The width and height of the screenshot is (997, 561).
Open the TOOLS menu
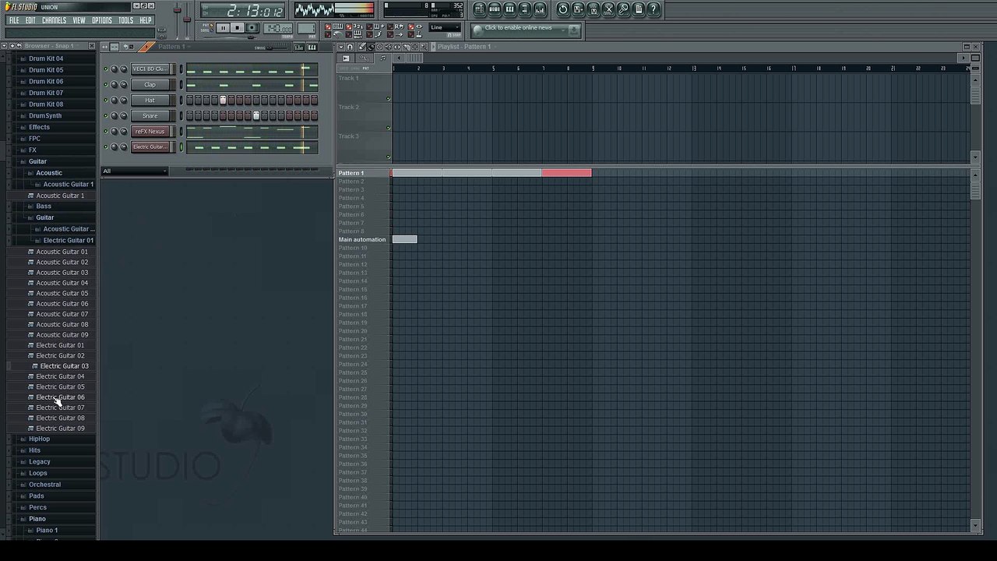pyautogui.click(x=125, y=20)
